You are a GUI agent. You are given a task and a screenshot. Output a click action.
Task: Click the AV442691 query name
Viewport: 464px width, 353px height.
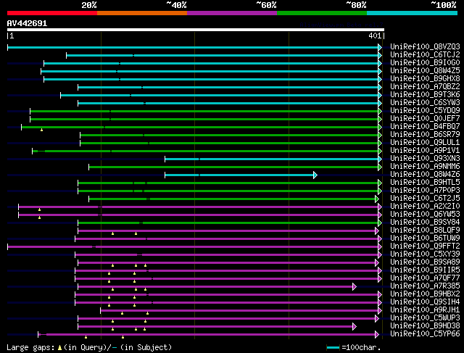27,23
